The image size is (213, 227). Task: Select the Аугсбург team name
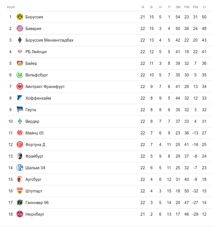click(33, 179)
